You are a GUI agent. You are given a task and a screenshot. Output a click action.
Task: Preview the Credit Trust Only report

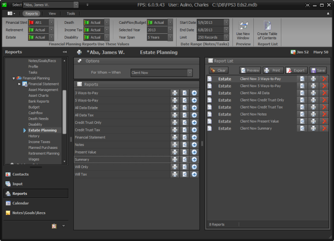(x=185, y=123)
